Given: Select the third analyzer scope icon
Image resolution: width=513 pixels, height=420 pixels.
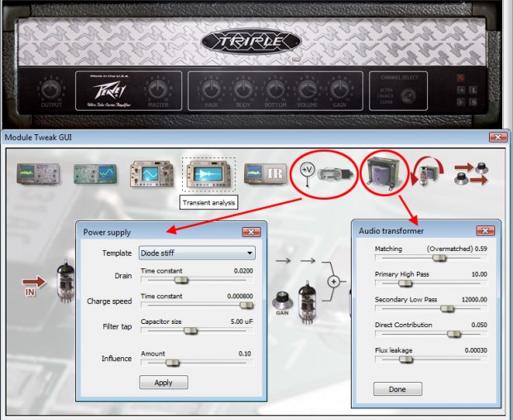Looking at the screenshot, I should point(147,175).
